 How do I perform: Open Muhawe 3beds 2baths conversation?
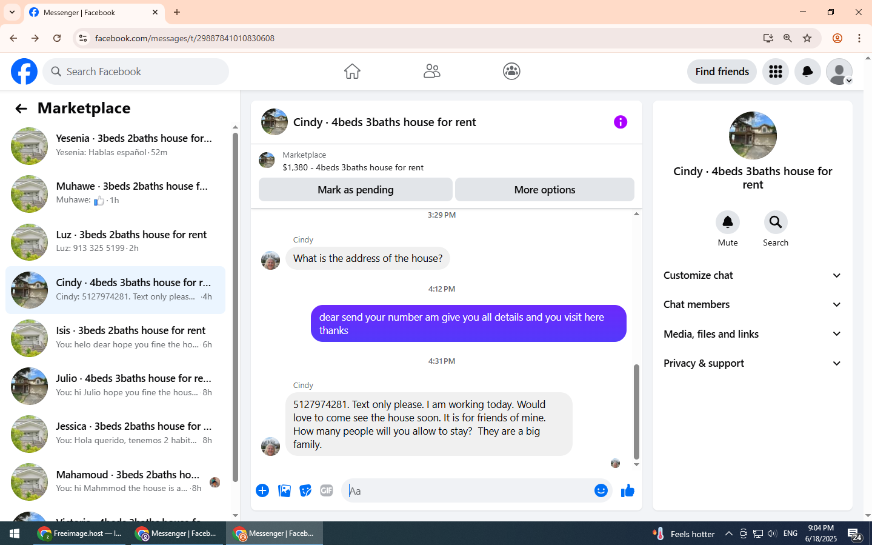[116, 193]
